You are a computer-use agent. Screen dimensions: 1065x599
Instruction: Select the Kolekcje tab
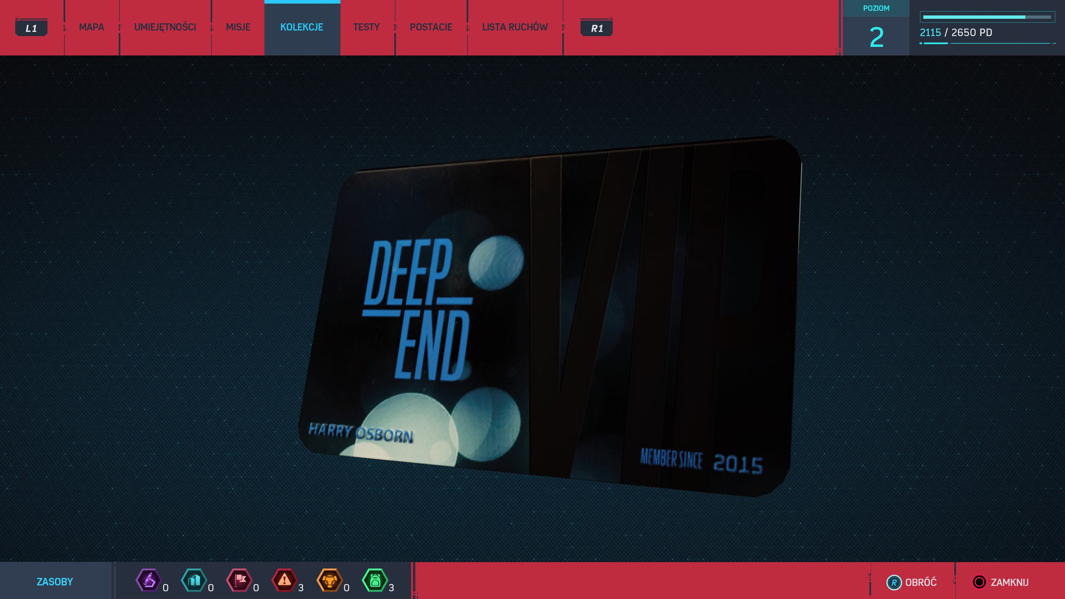click(302, 27)
